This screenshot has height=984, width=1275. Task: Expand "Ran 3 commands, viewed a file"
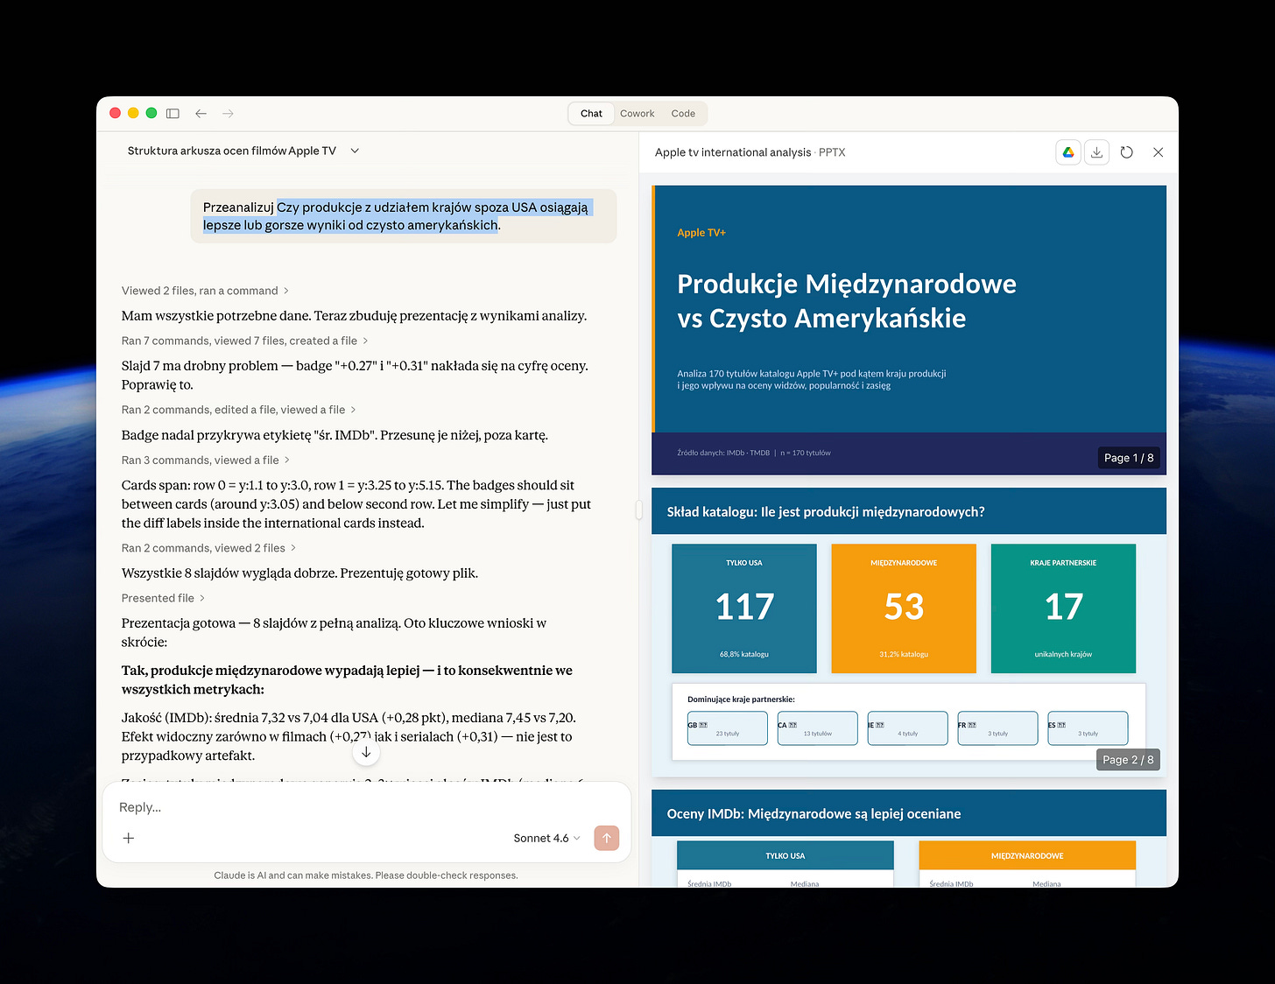(205, 460)
